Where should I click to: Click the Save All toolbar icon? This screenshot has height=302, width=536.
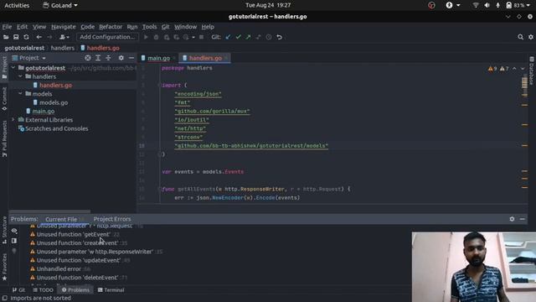click(16, 37)
